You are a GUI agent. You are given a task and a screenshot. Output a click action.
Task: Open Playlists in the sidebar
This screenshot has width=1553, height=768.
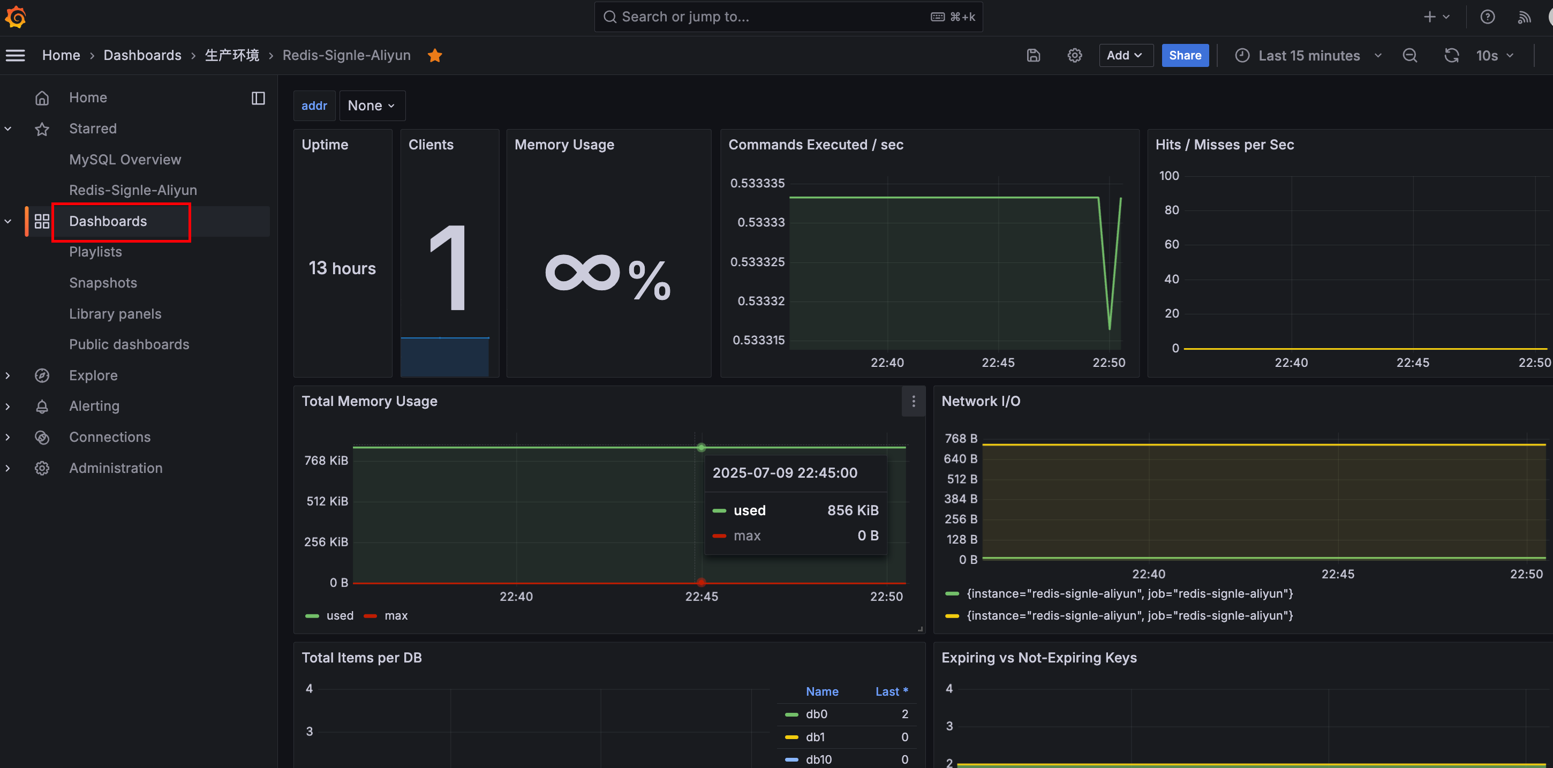(95, 252)
